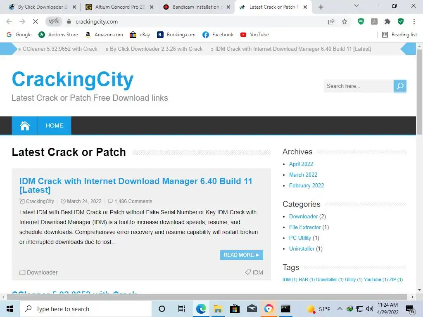Viewport: 423px width, 317px height.
Task: Show hidden system tray icons
Action: (x=340, y=309)
